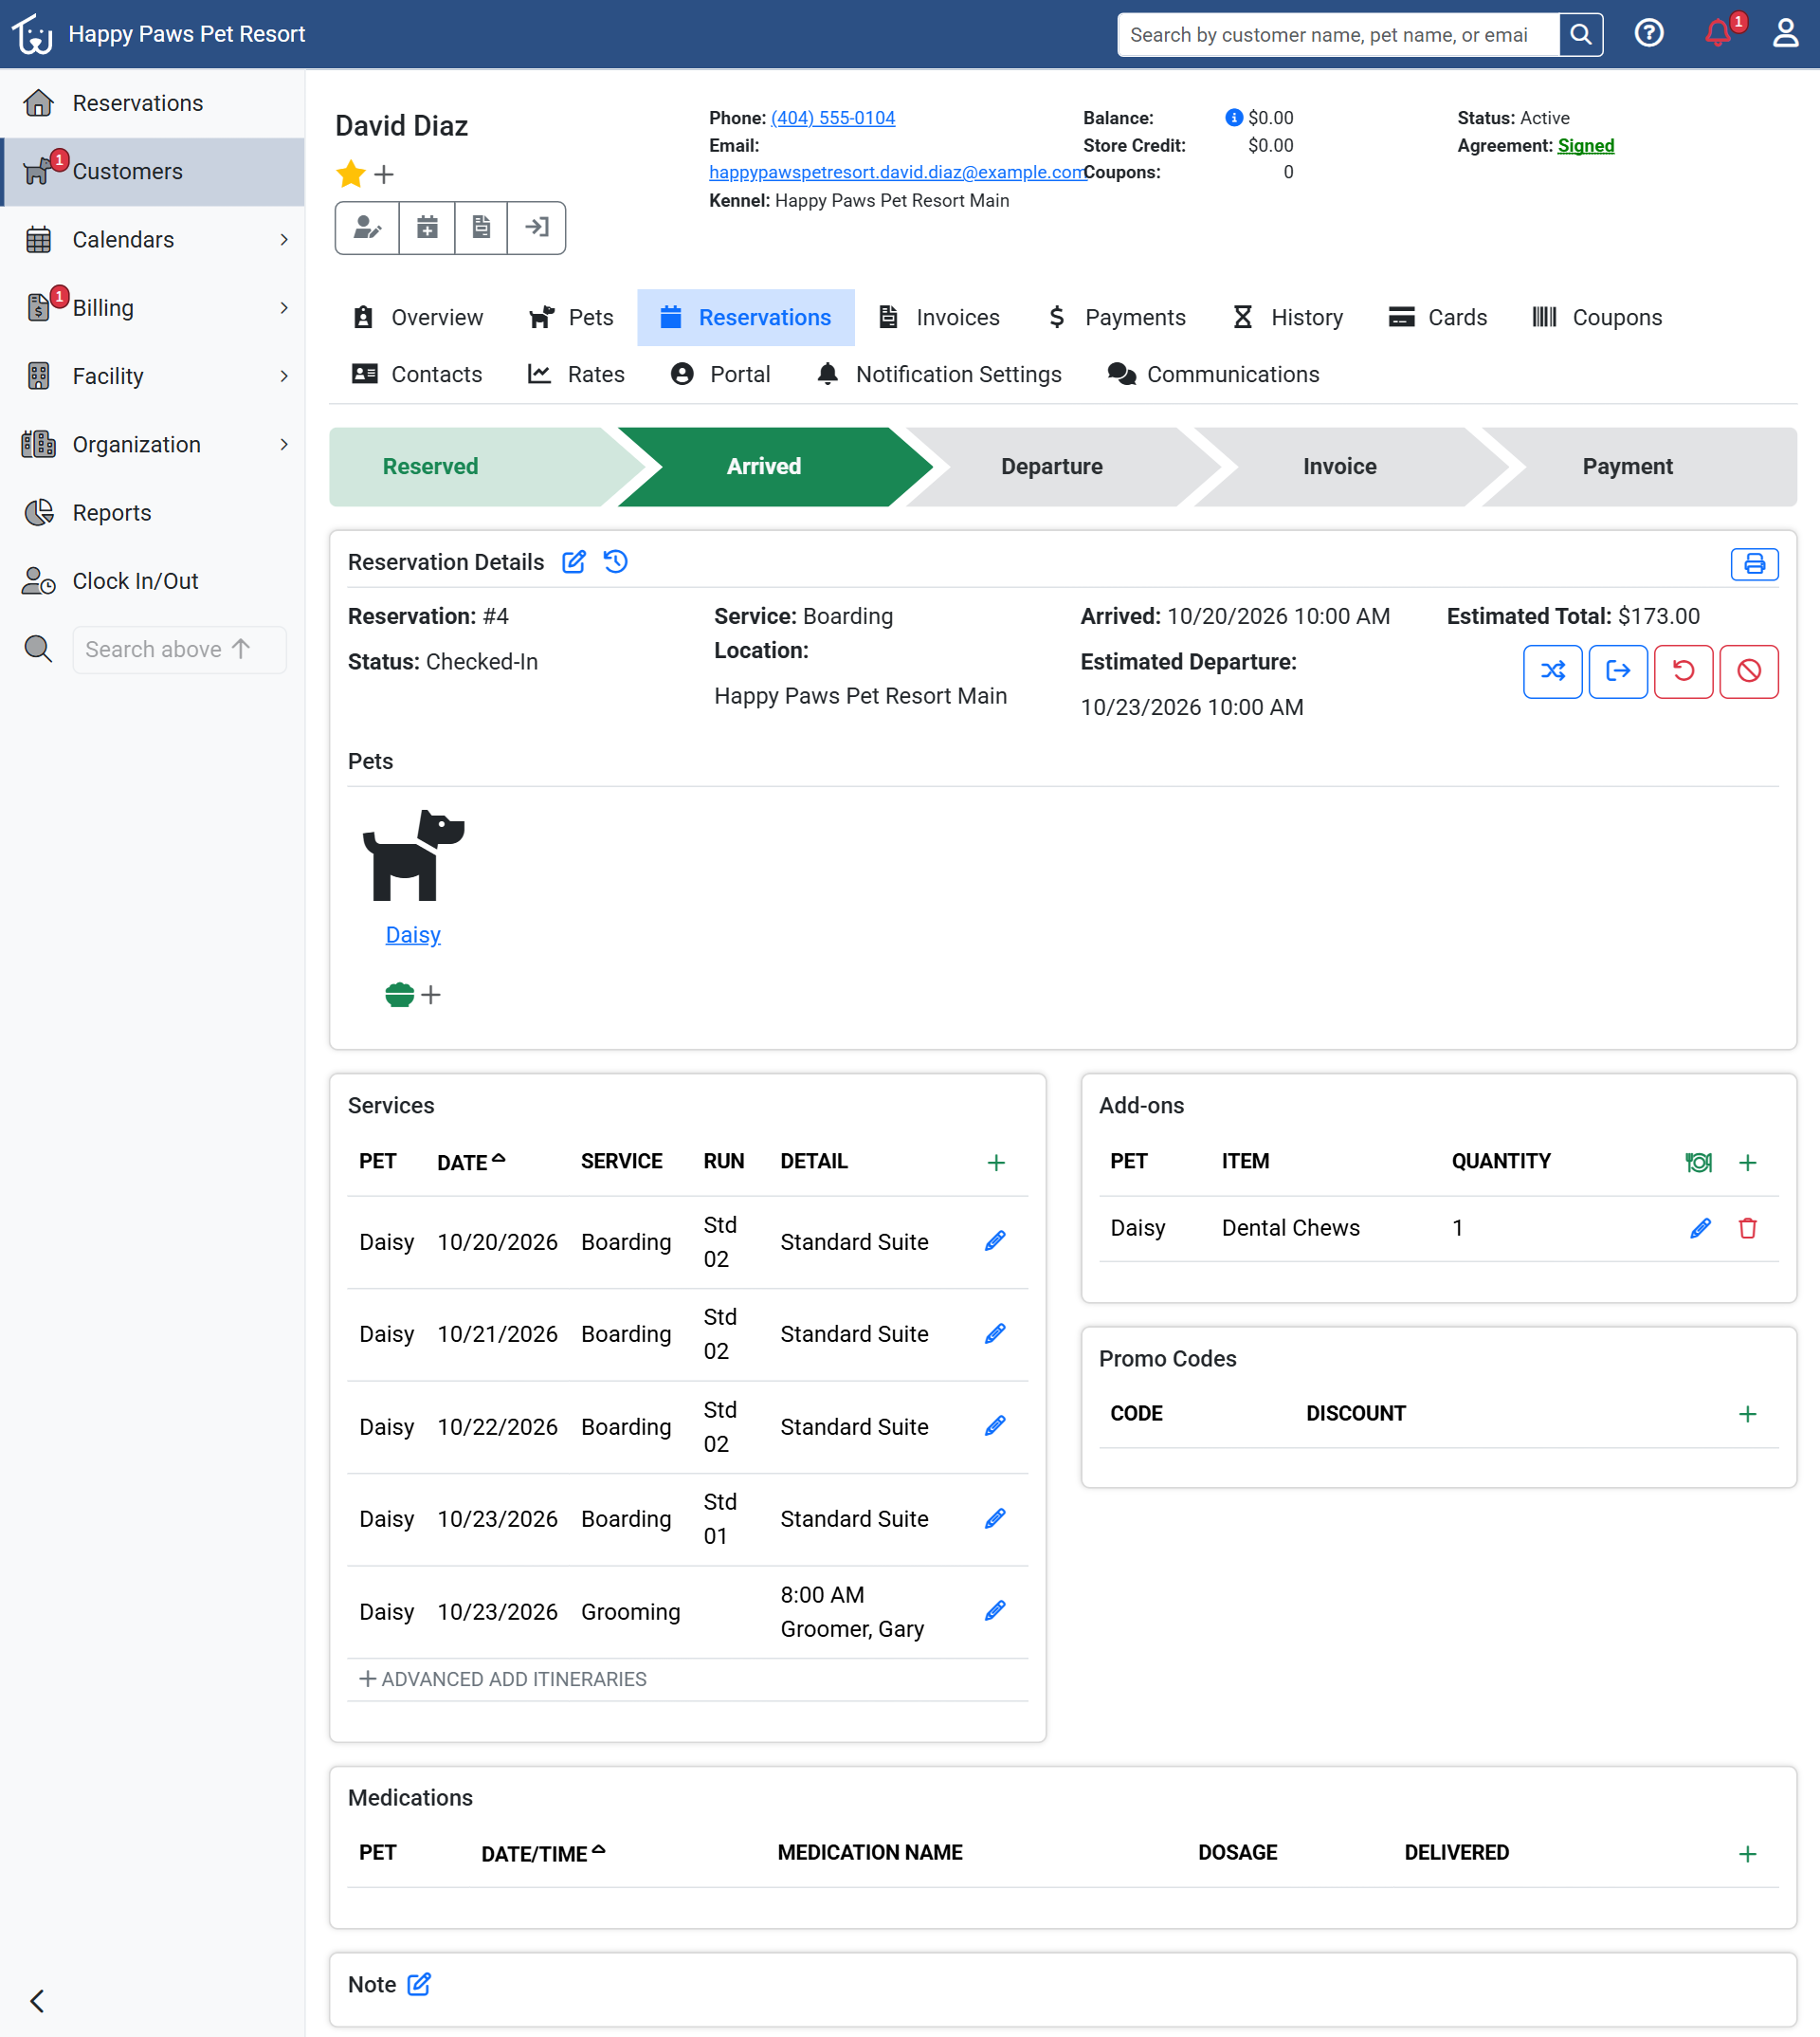1820x2037 pixels.
Task: Print the reservation details
Action: click(x=1754, y=564)
